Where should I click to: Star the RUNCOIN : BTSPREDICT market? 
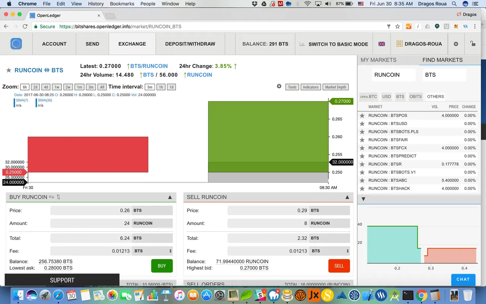362,156
